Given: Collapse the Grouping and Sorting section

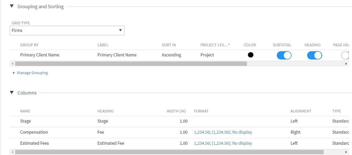Looking at the screenshot, I should coord(12,6).
